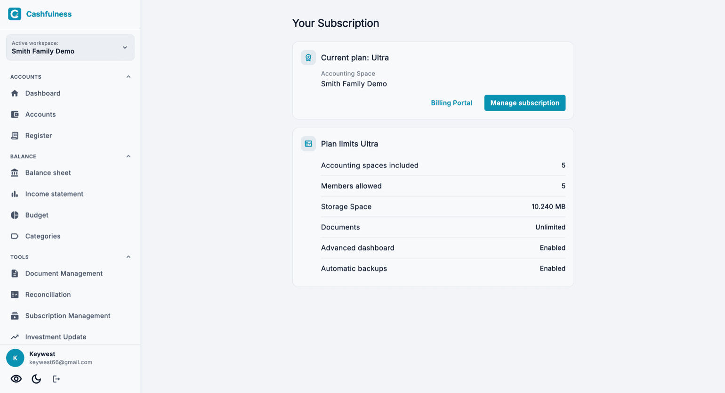Screen dimensions: 725x393
Task: Click the Subscription Management icon
Action: tap(15, 316)
